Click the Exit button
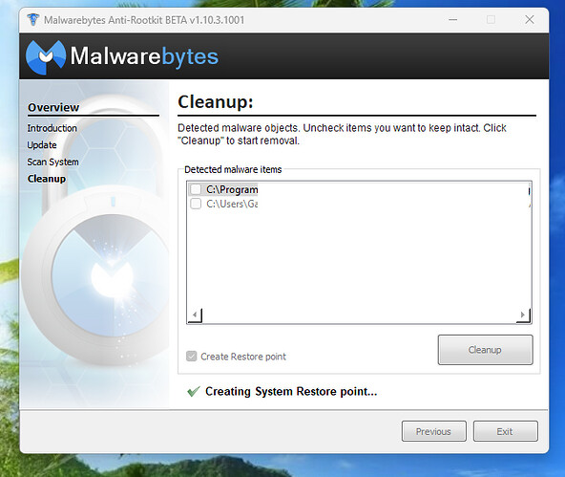This screenshot has height=477, width=565. click(x=505, y=431)
